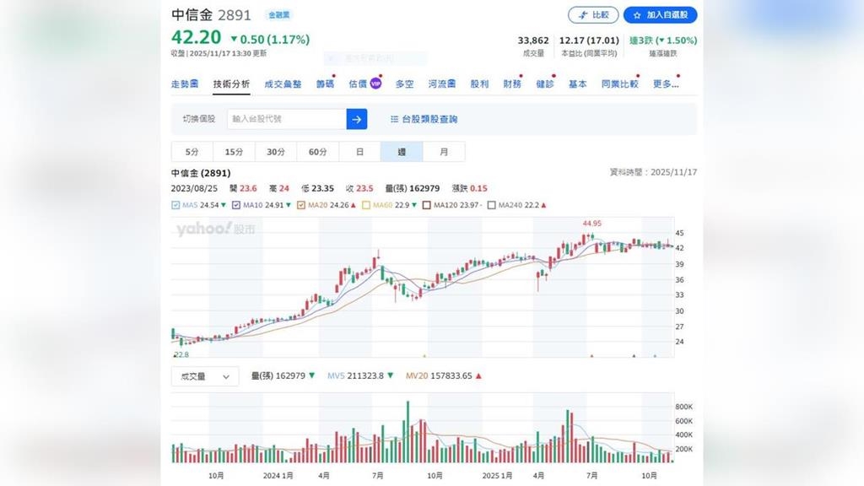Select the 月 monthly interval button

pyautogui.click(x=444, y=152)
